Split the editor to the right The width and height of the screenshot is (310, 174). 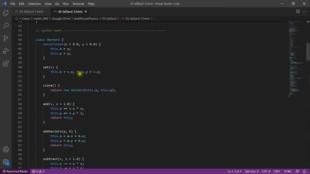tap(298, 12)
